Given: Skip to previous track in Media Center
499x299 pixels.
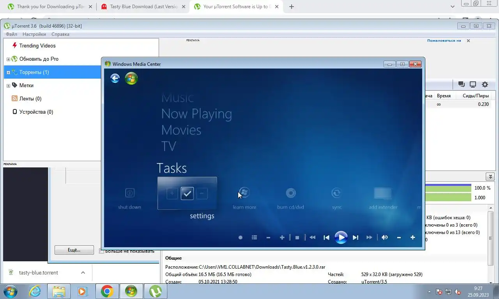Looking at the screenshot, I should coord(326,237).
